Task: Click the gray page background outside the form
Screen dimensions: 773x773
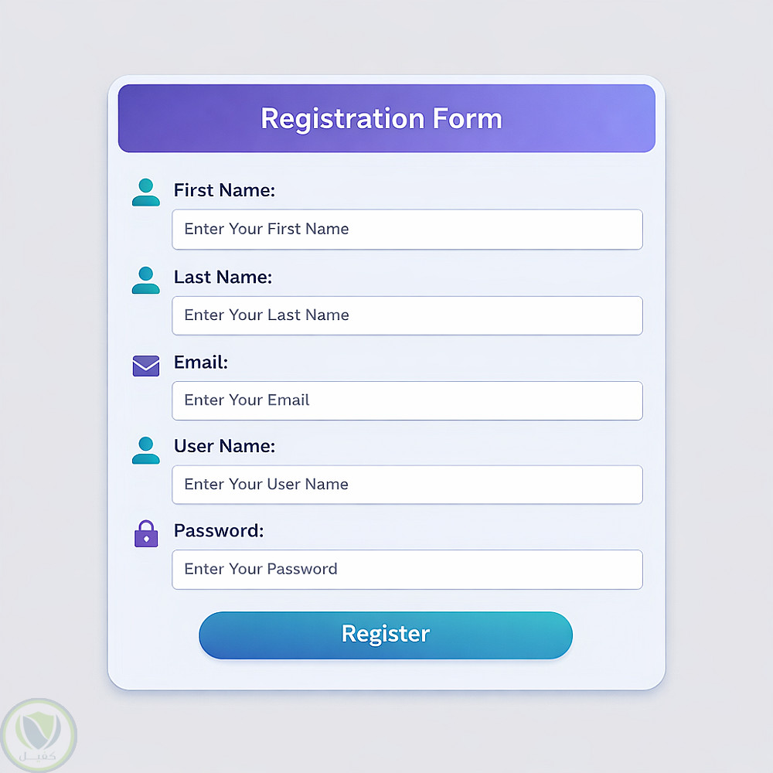Action: [x=719, y=386]
